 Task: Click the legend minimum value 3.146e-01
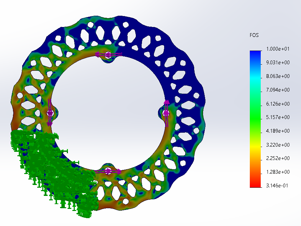[277, 186]
